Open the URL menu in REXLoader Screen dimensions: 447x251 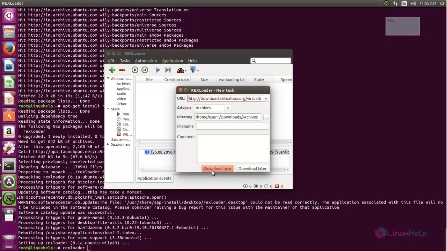[111, 61]
